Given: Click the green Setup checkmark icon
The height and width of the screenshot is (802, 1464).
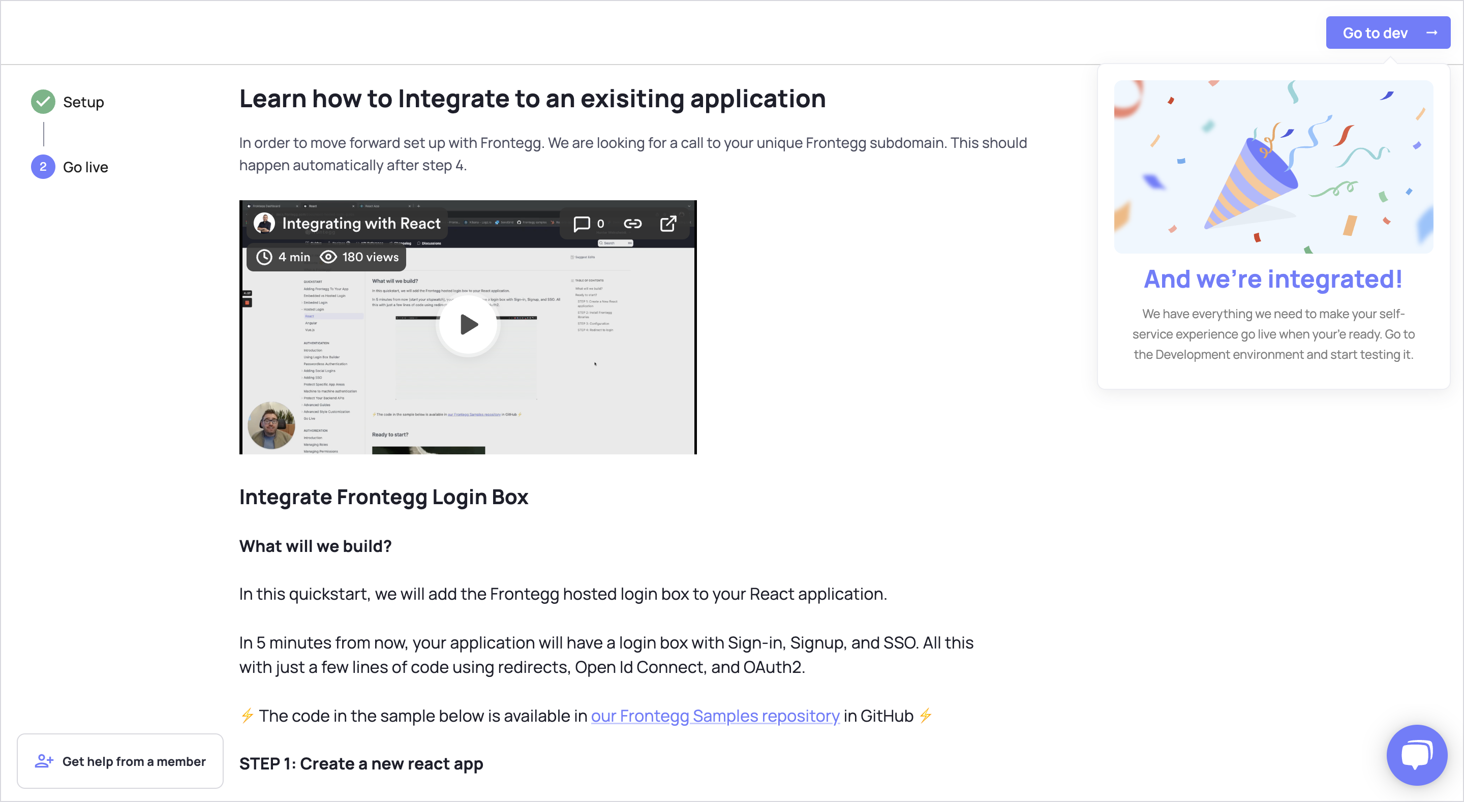Looking at the screenshot, I should tap(43, 102).
